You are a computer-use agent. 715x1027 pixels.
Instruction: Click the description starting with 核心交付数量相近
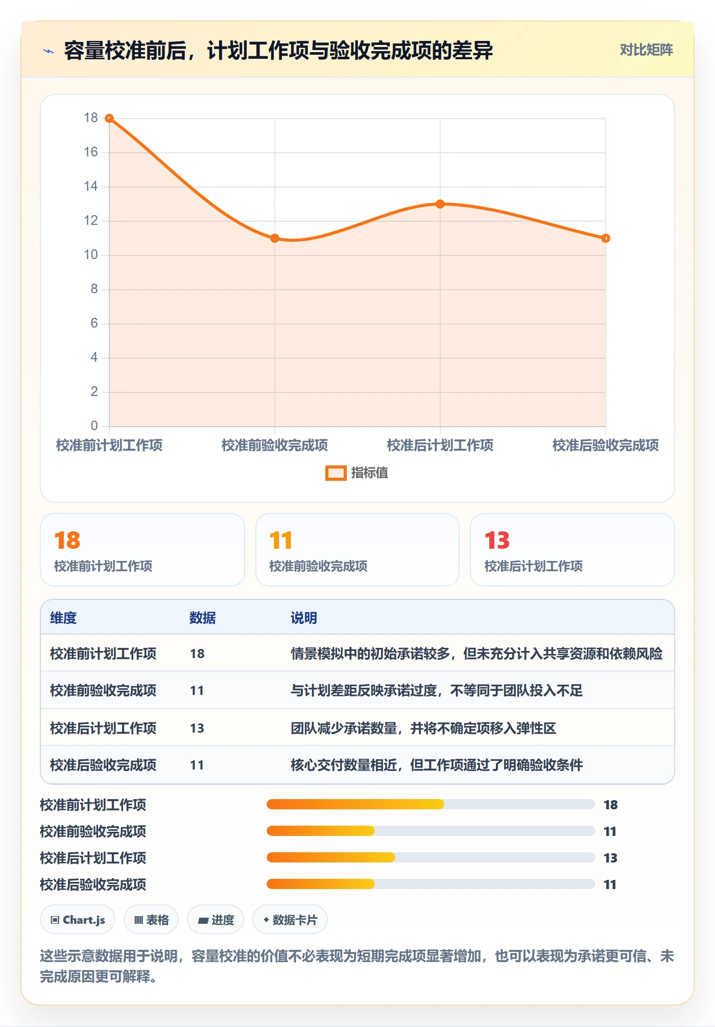[x=437, y=765]
